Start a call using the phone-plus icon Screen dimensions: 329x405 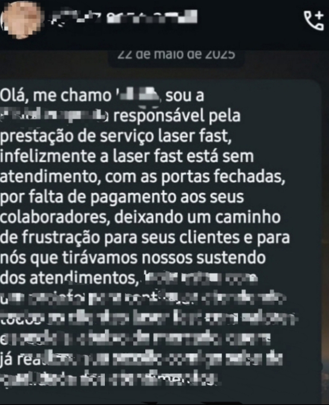[314, 20]
